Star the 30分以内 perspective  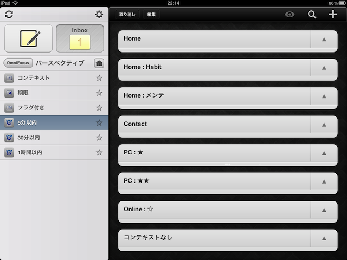tap(99, 138)
